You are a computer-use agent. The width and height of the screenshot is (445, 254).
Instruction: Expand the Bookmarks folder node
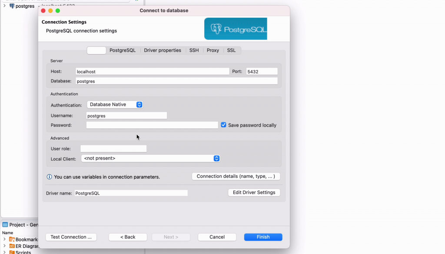click(4, 240)
